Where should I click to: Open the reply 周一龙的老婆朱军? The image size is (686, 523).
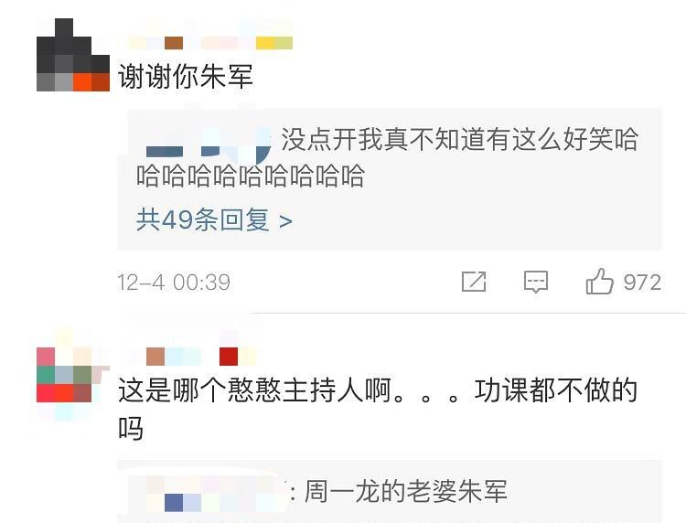click(405, 491)
